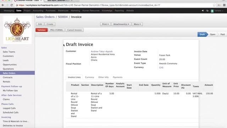Click the Lionheart Events logo
This screenshot has height=128, width=227.
pyautogui.click(x=17, y=30)
